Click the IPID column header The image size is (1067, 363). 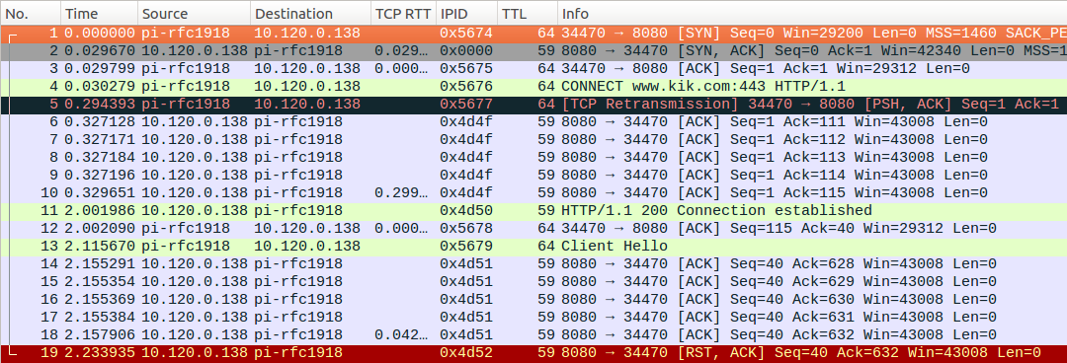click(466, 14)
